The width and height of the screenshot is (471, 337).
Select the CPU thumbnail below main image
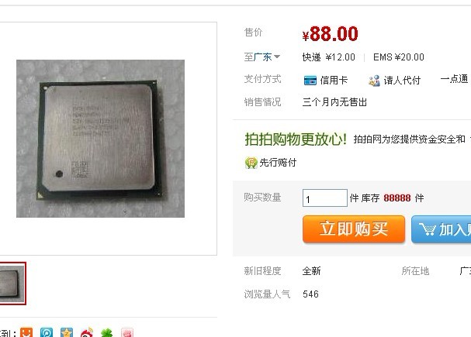tap(12, 284)
